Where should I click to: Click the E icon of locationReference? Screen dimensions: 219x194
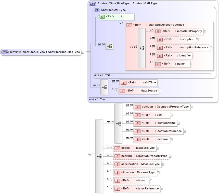click(138, 131)
